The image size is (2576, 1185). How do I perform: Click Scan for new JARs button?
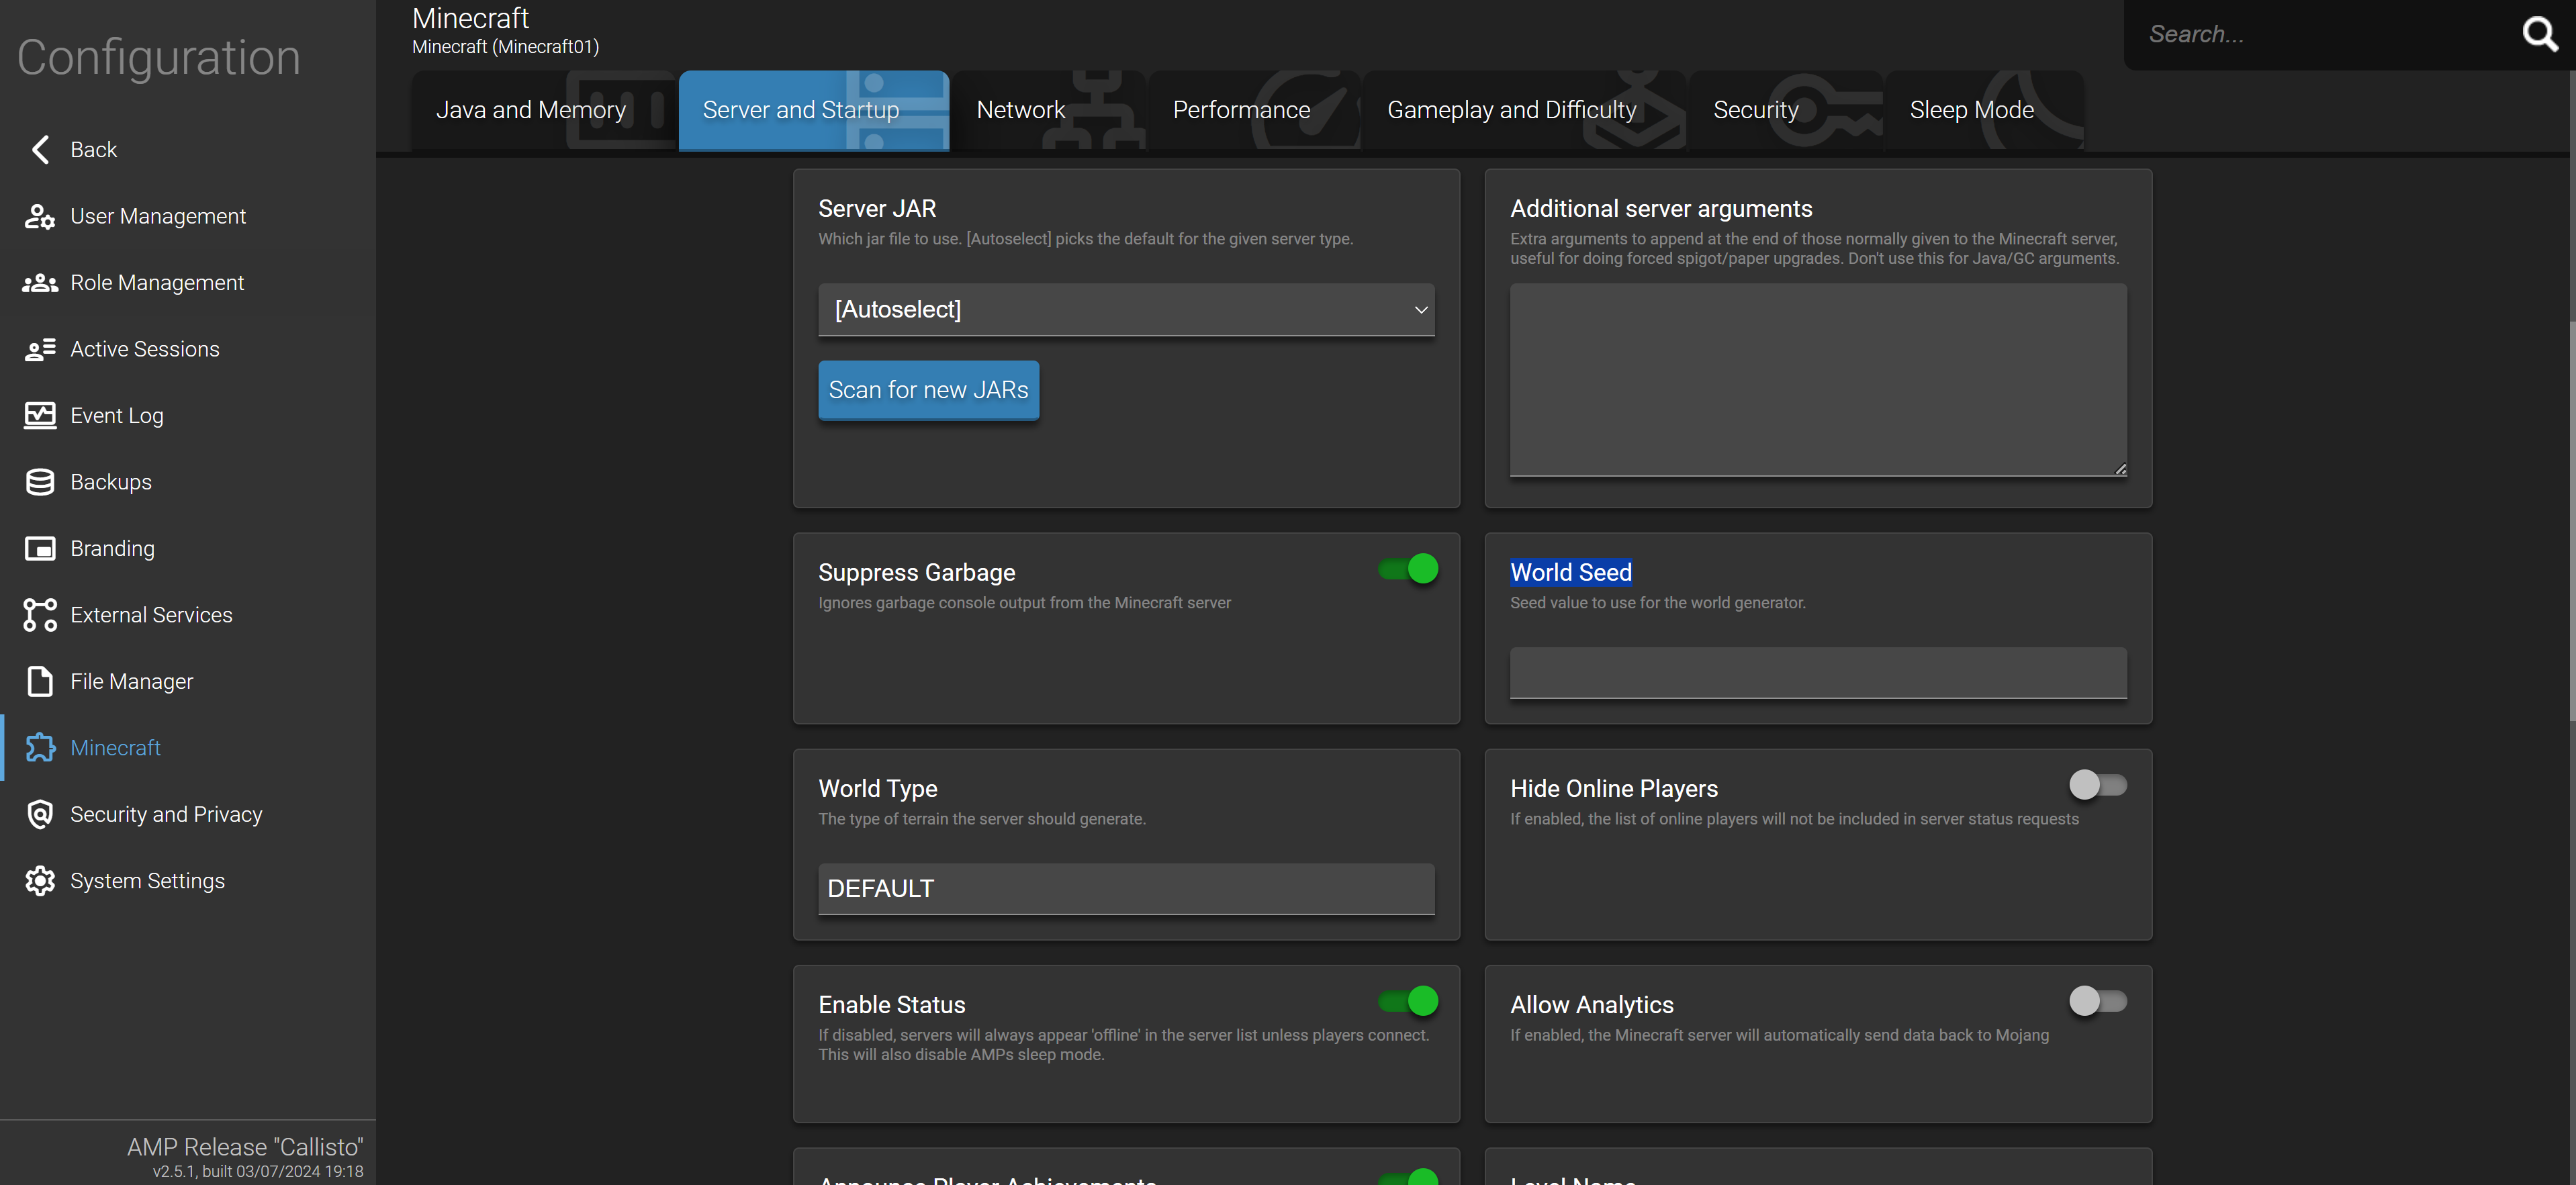(x=928, y=390)
